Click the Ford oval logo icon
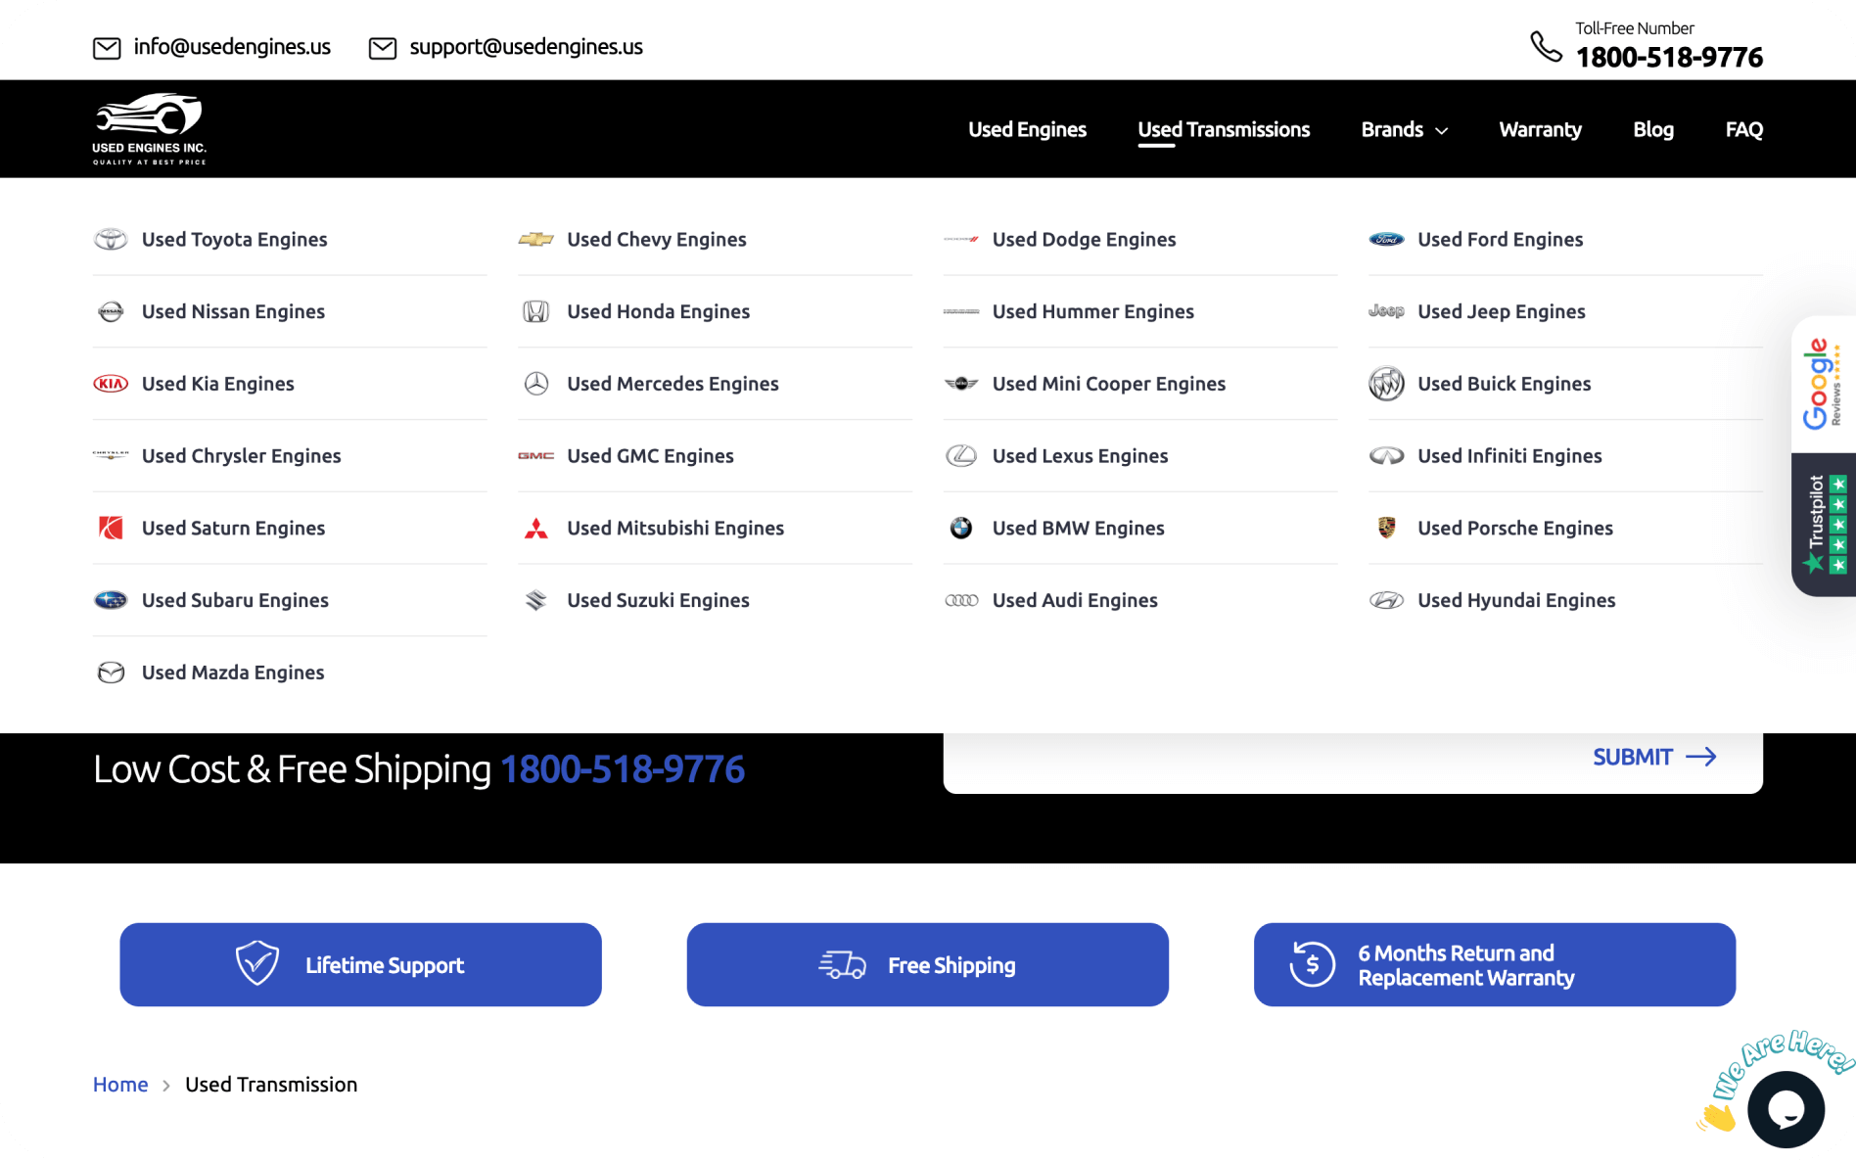 click(x=1386, y=239)
